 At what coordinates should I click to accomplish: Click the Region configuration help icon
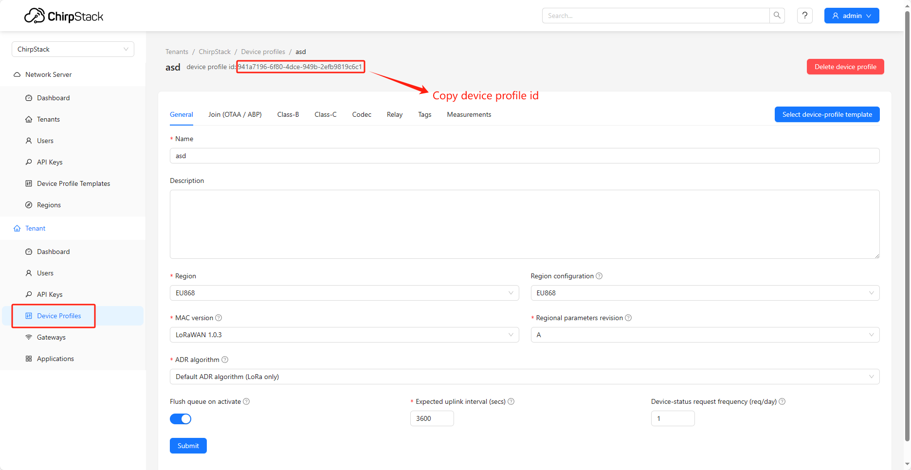pyautogui.click(x=599, y=276)
